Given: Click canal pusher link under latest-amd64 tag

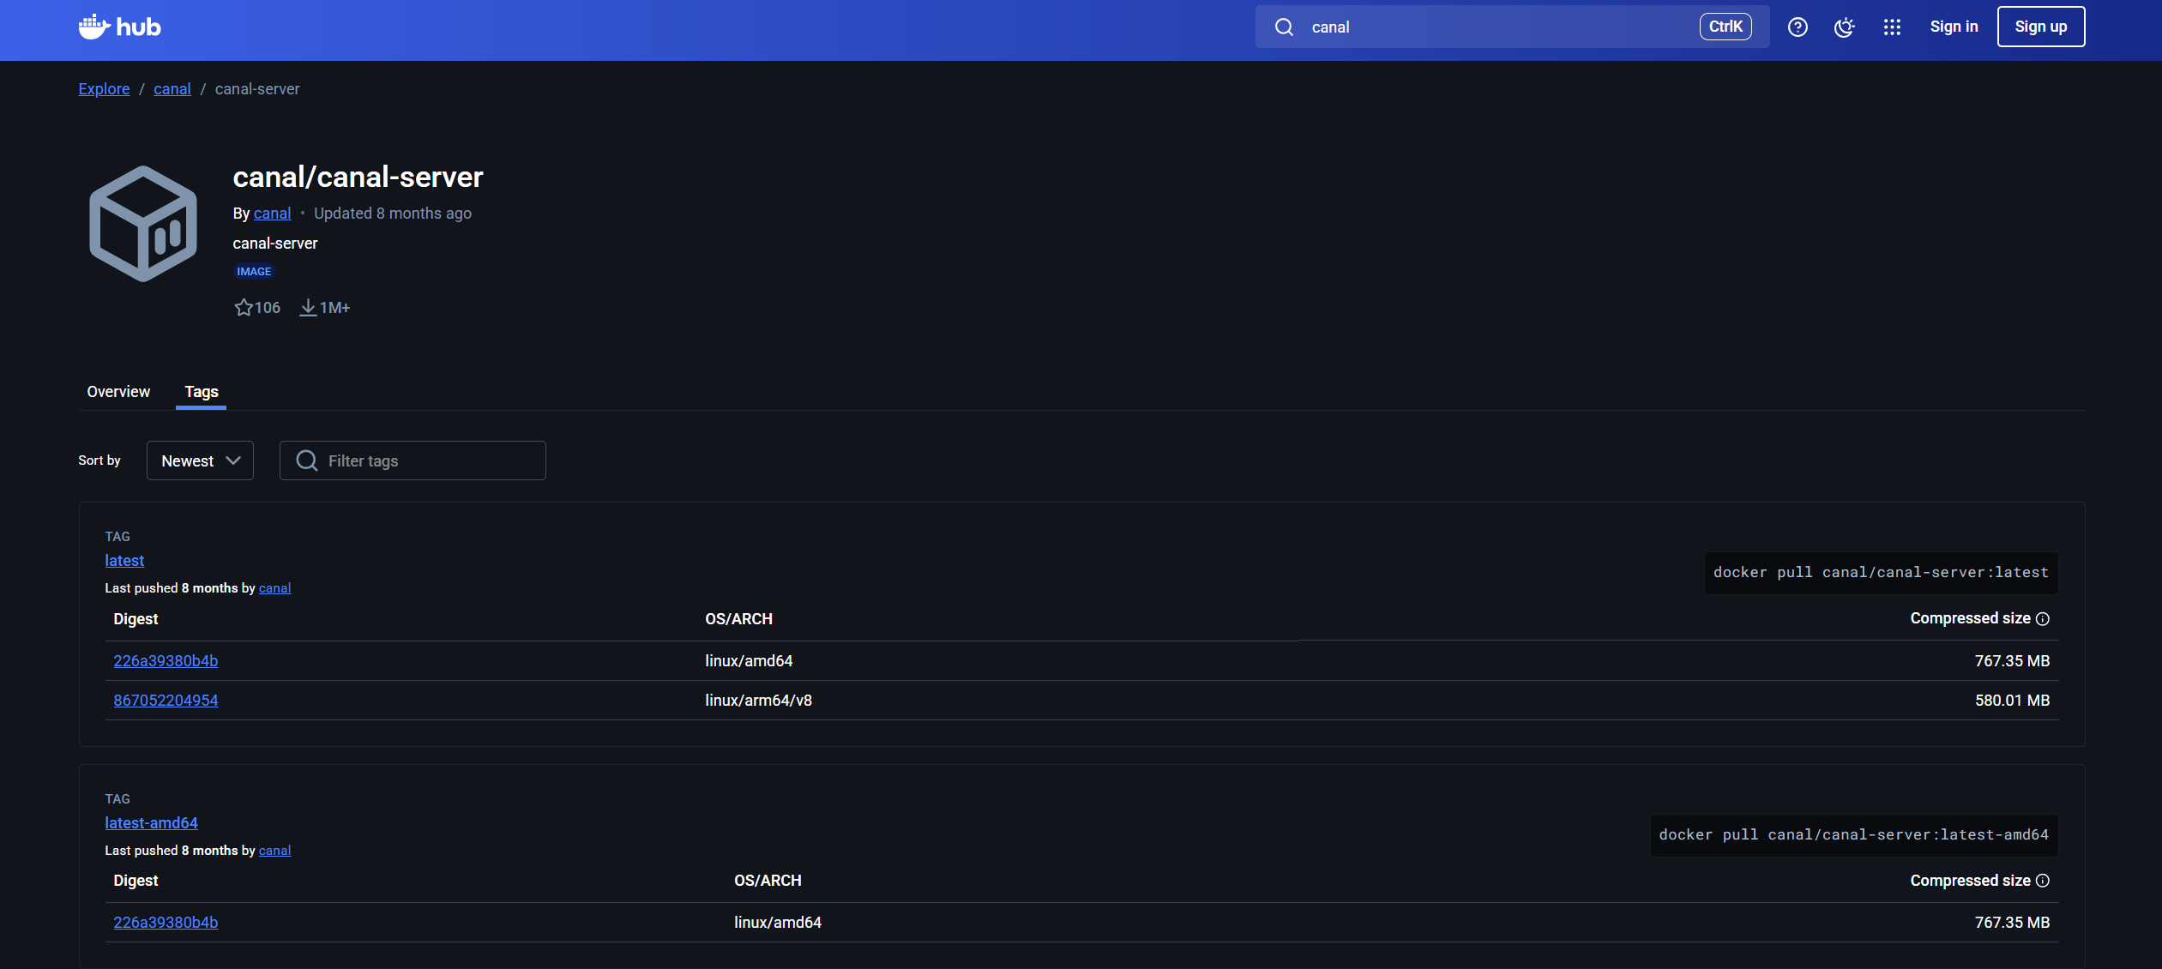Looking at the screenshot, I should (274, 851).
